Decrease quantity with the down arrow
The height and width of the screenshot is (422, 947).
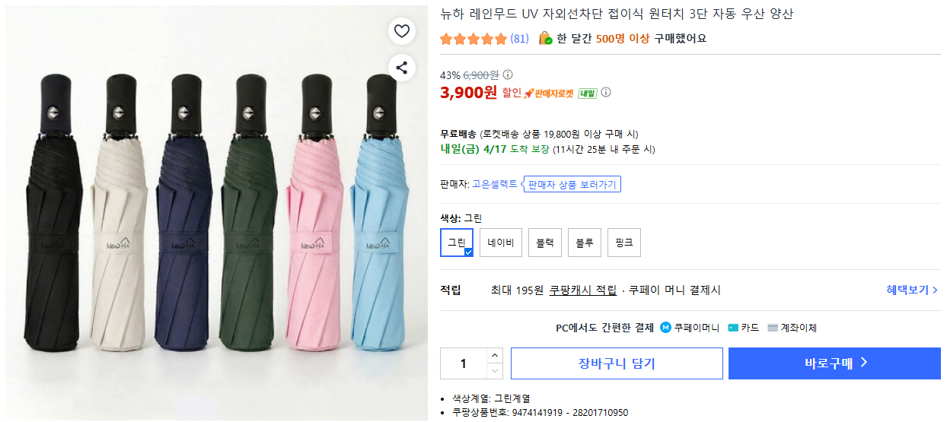pos(495,371)
